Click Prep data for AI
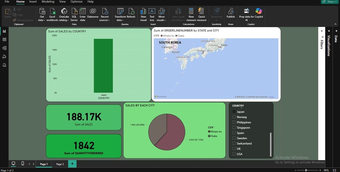The width and height of the screenshot is (340, 172). 247,15
